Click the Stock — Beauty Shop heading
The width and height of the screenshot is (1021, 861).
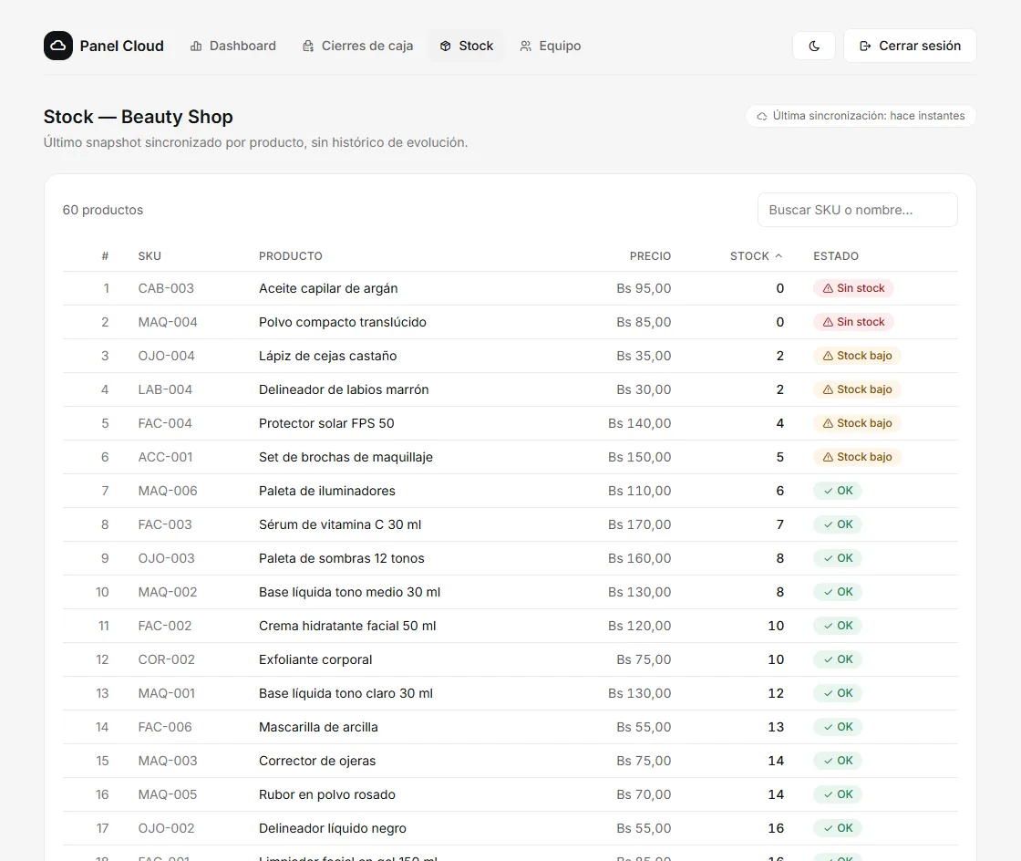click(x=138, y=117)
